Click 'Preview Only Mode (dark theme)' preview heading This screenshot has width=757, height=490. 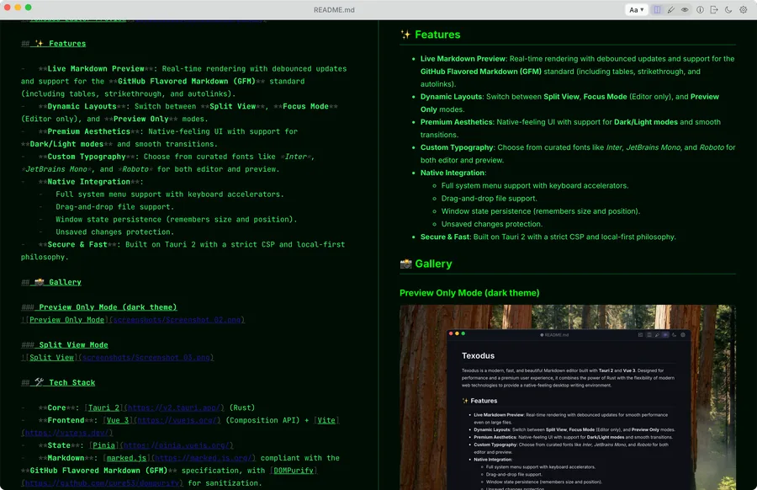(469, 293)
